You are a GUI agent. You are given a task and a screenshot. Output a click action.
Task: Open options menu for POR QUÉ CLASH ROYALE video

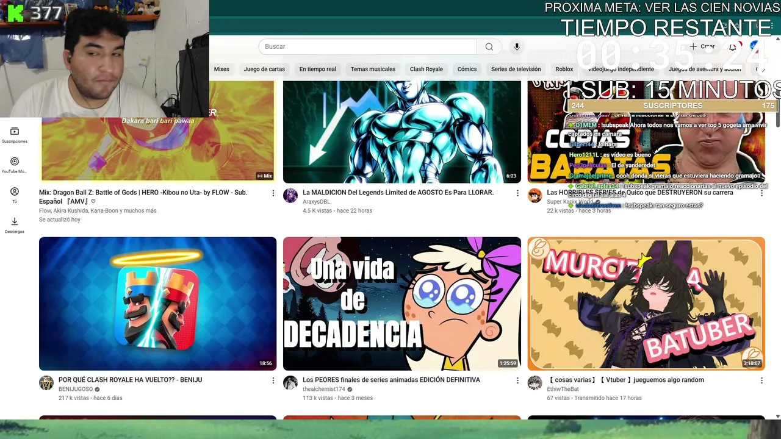(x=273, y=380)
